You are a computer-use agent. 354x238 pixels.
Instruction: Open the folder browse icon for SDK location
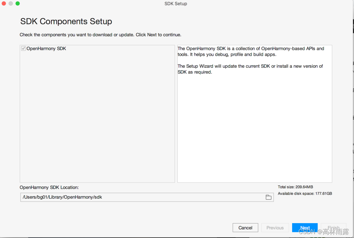(x=268, y=197)
